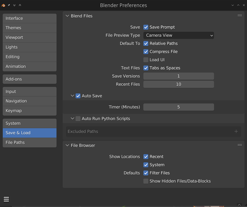Open the Add-ons tab
This screenshot has height=207, width=247.
point(30,79)
